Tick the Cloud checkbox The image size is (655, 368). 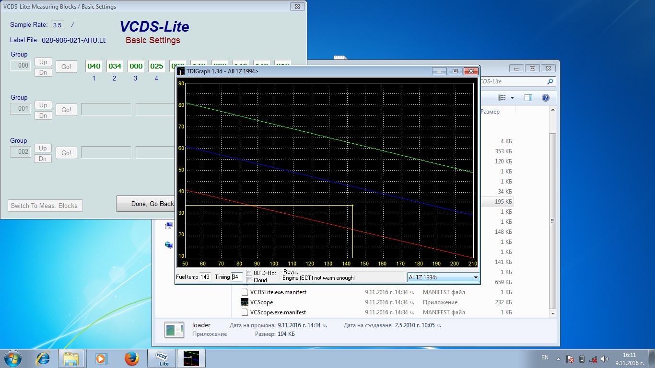pos(249,280)
